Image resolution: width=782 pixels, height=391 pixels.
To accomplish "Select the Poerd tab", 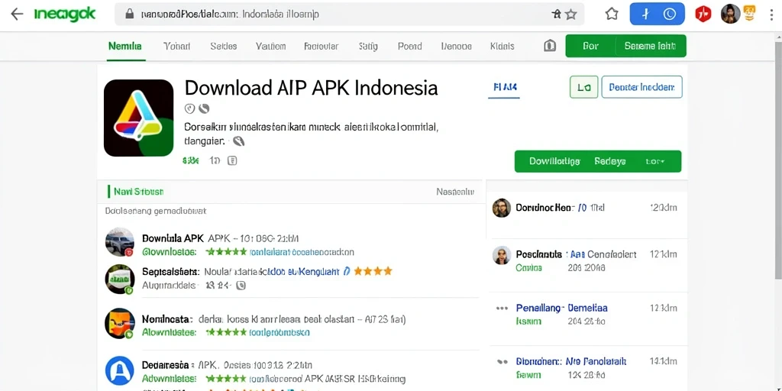I will (x=409, y=47).
